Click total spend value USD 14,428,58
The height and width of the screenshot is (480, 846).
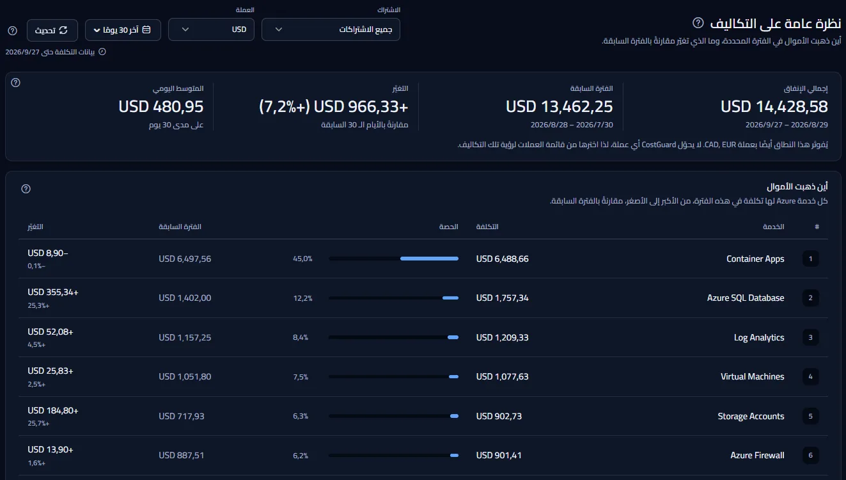coord(774,106)
